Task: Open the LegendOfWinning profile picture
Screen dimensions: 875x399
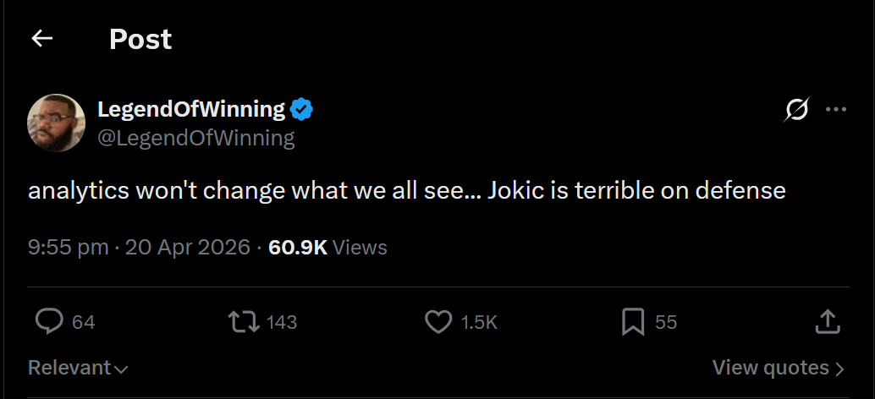Action: pos(57,123)
